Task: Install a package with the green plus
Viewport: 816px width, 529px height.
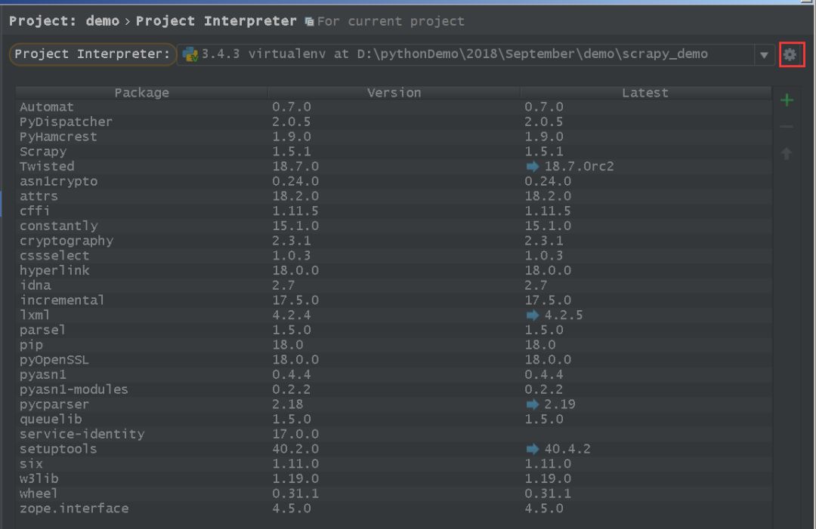Action: click(x=787, y=100)
